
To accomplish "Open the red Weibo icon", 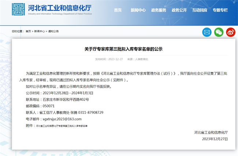I will click(x=230, y=32).
